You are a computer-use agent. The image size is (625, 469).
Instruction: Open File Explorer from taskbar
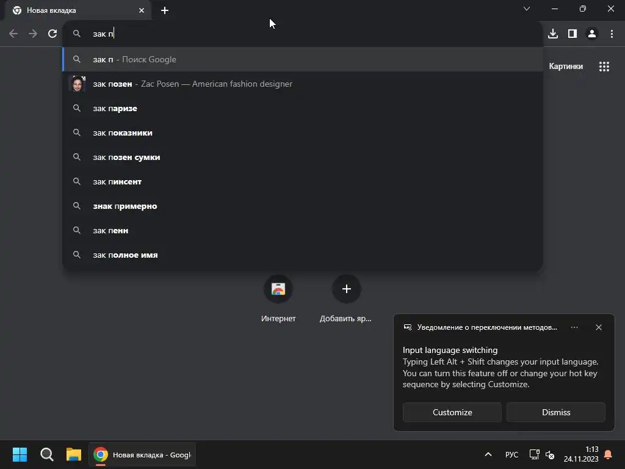(x=74, y=454)
